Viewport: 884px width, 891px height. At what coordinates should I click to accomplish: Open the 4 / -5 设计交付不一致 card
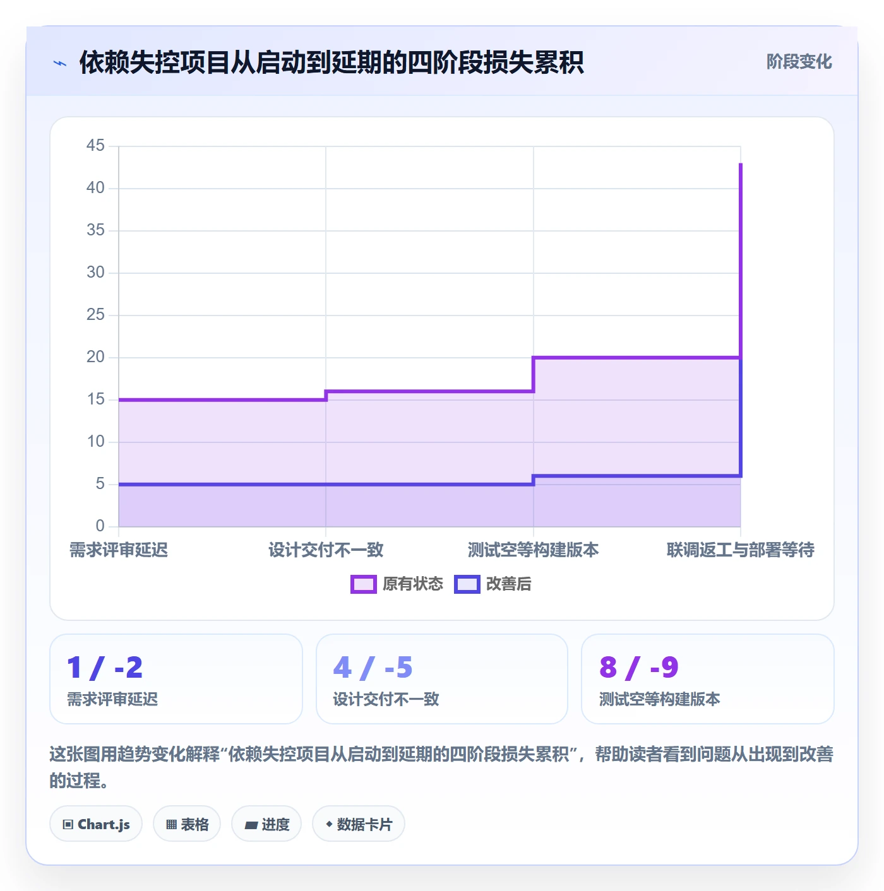coord(442,679)
